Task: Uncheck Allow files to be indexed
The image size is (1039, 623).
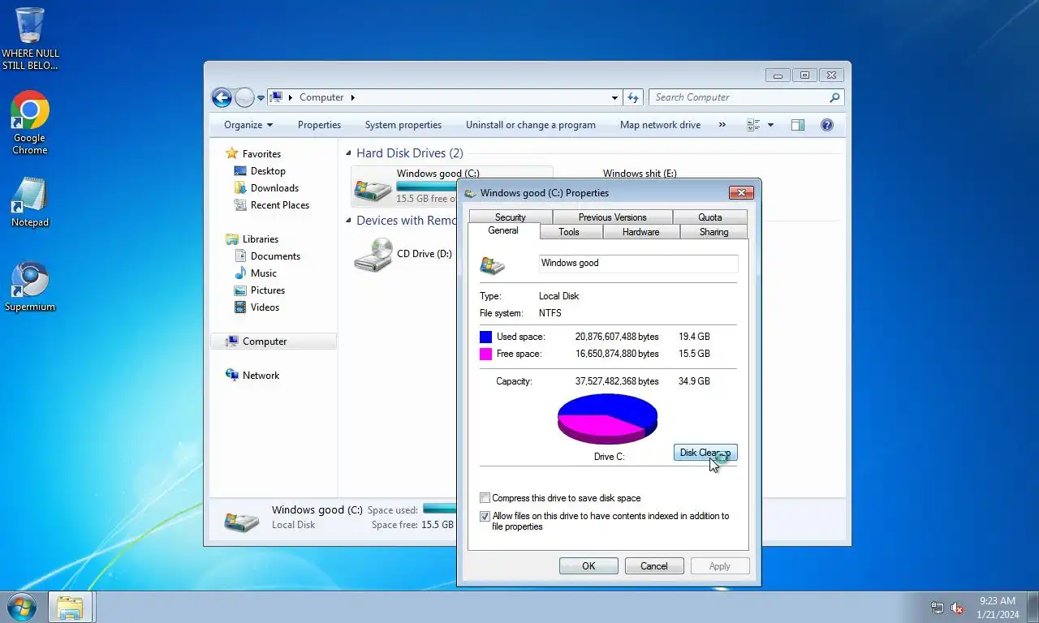Action: (485, 516)
